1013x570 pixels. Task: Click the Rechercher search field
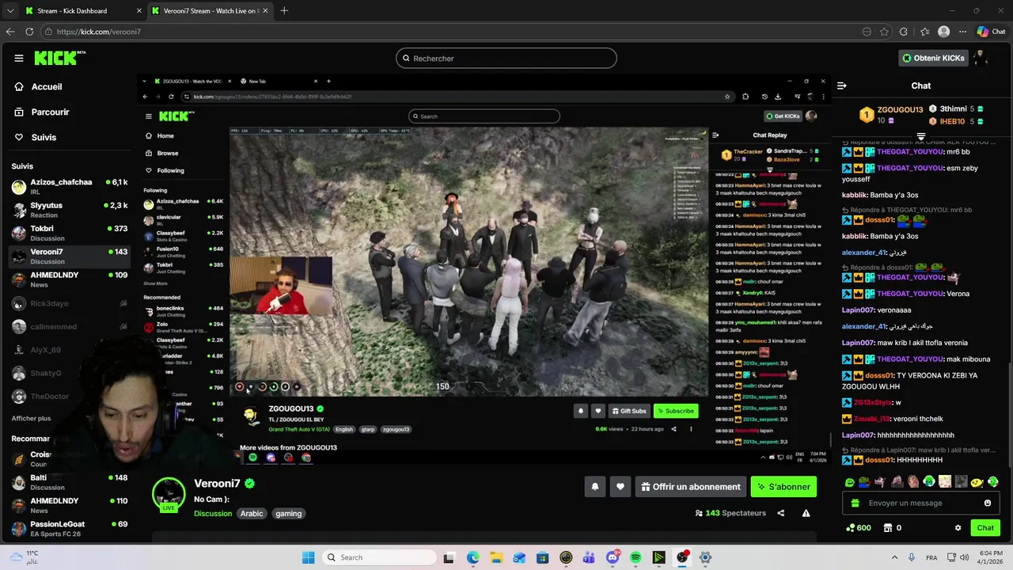pos(506,58)
